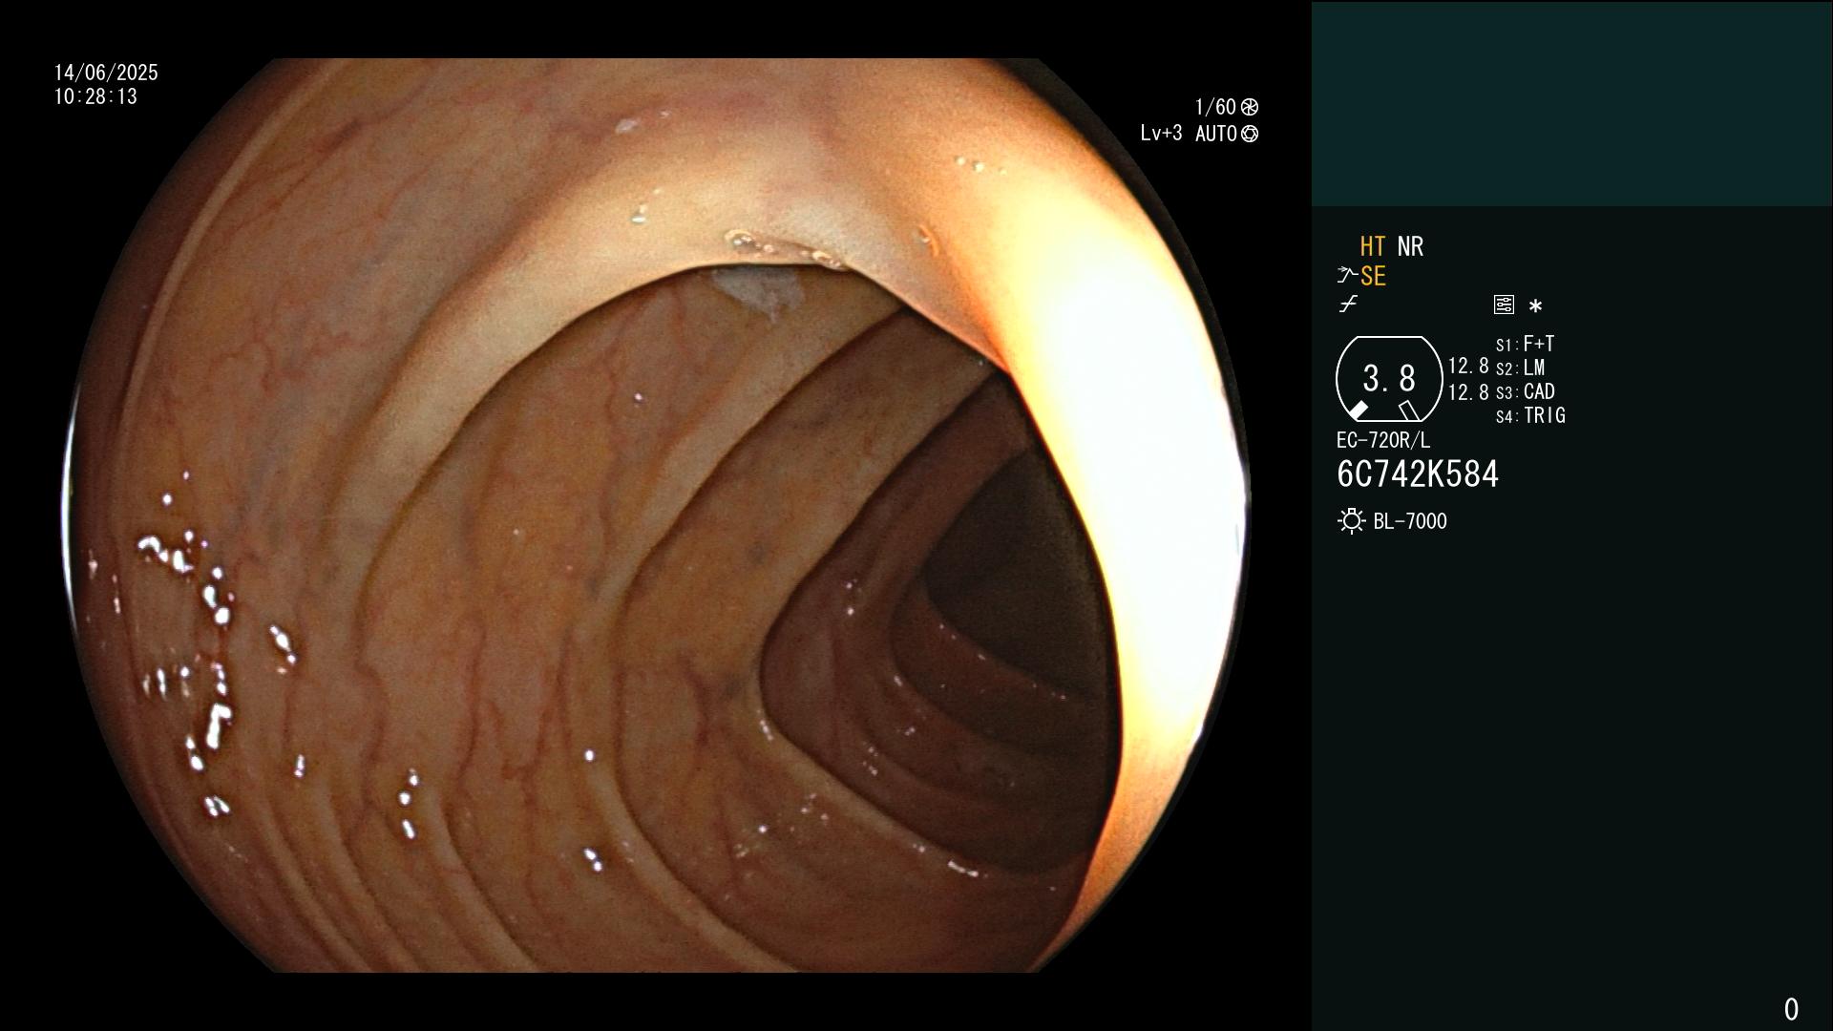Viewport: 1833px width, 1031px height.
Task: Click the empty dark teal patient info panel
Action: 1571,103
